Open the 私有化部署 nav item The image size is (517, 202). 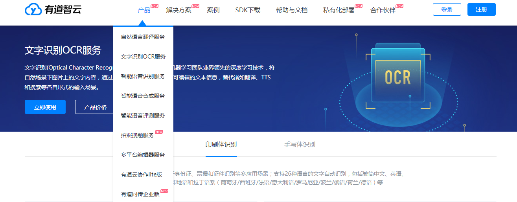339,10
